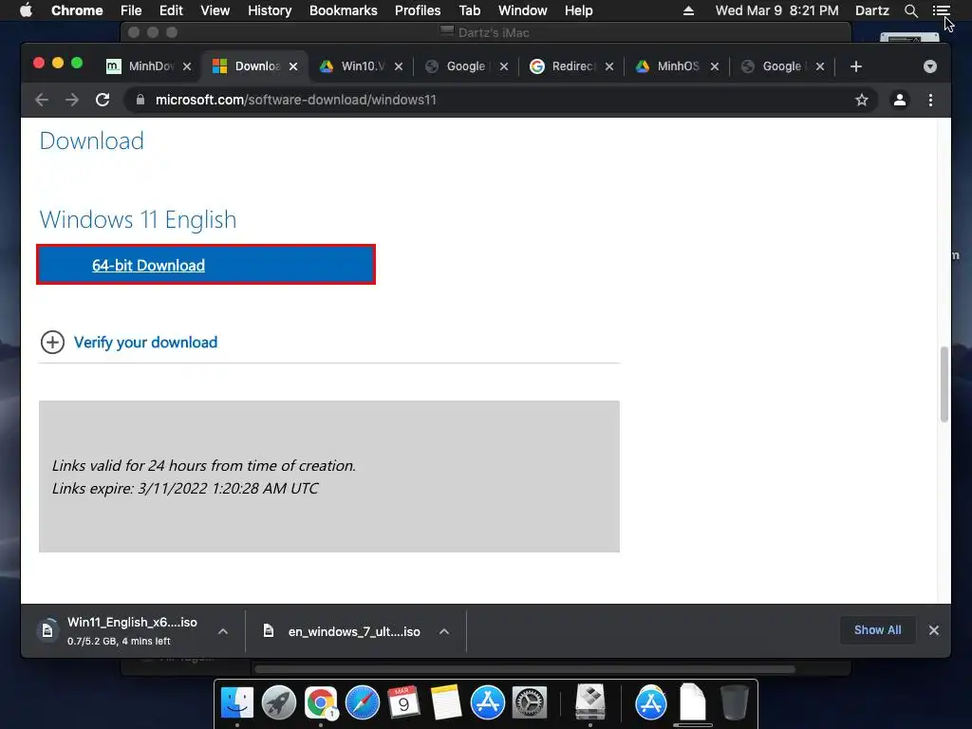Screen dimensions: 972x729
Task: Click the 64-bit Download button
Action: 206,265
